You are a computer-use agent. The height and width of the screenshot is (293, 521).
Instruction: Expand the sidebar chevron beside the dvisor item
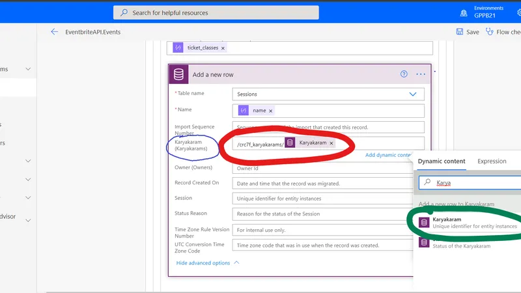pos(28,220)
